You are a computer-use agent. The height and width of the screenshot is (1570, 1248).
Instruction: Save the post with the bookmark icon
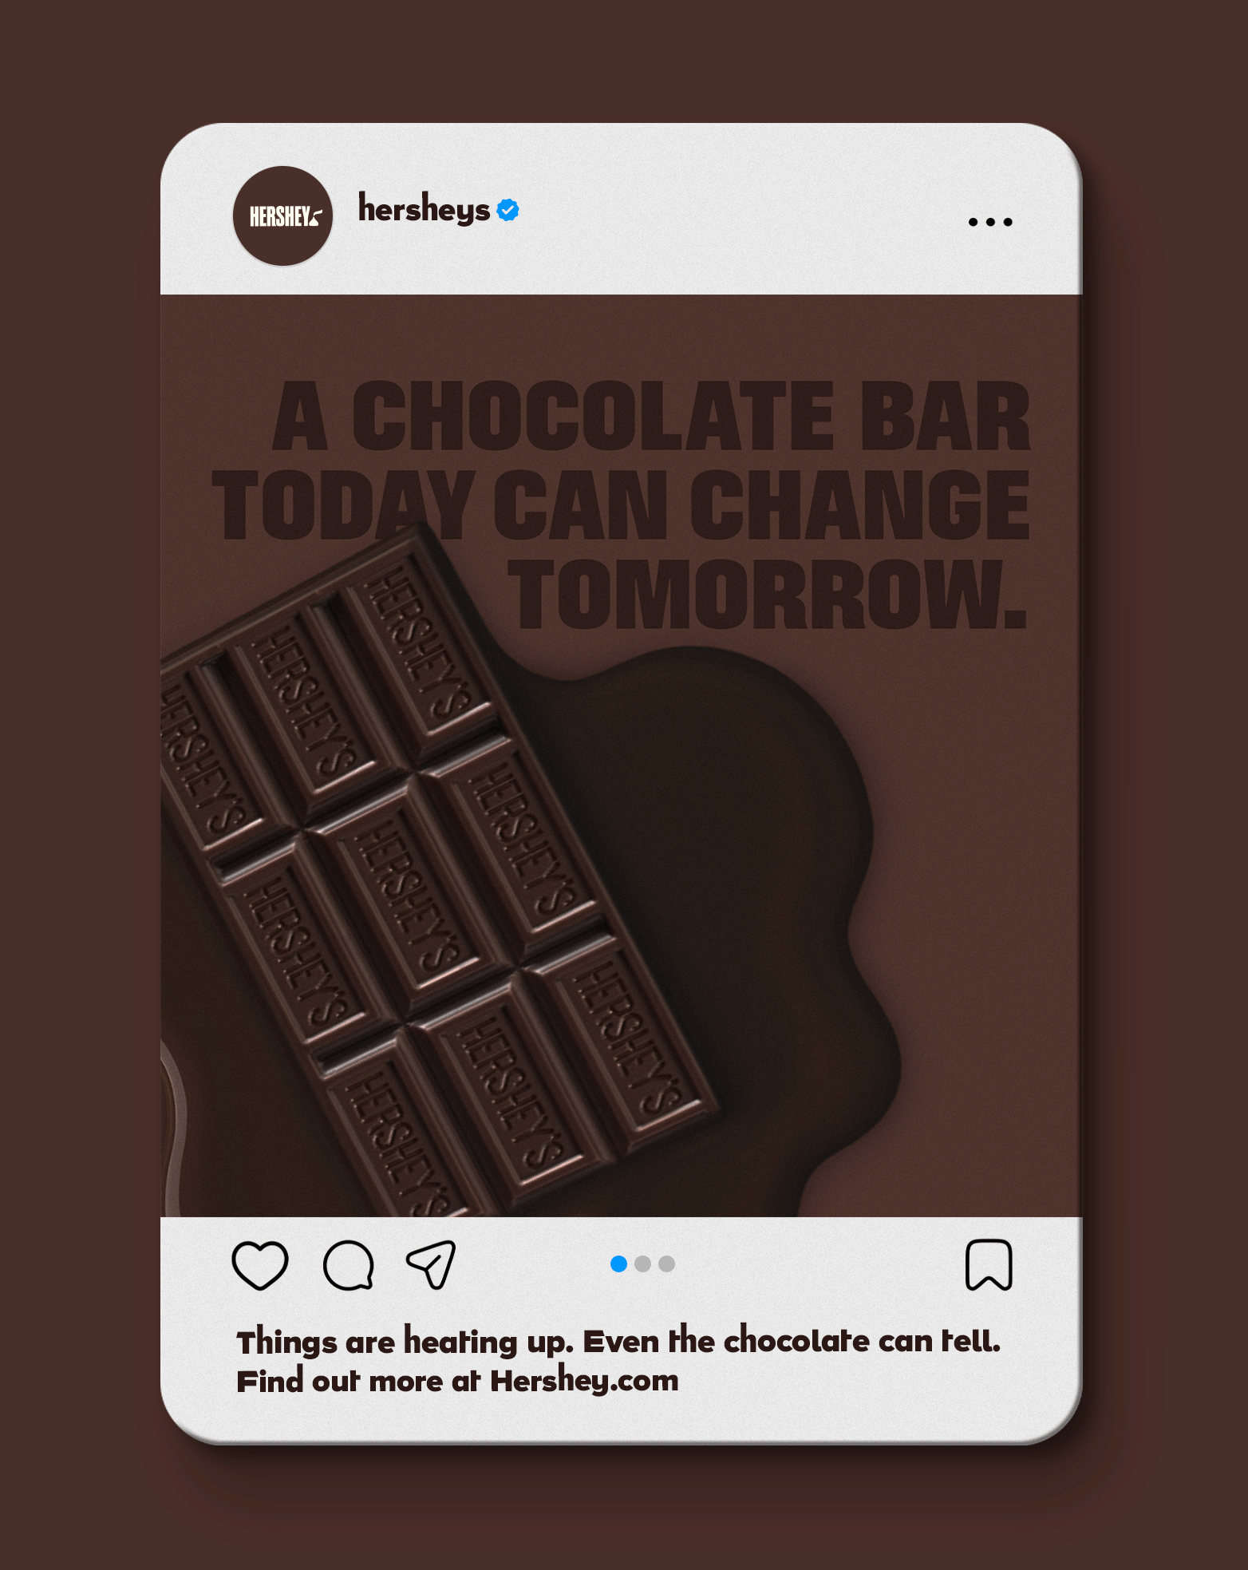tap(989, 1264)
